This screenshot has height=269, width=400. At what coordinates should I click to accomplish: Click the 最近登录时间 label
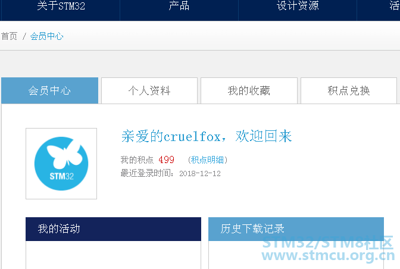tap(147, 173)
